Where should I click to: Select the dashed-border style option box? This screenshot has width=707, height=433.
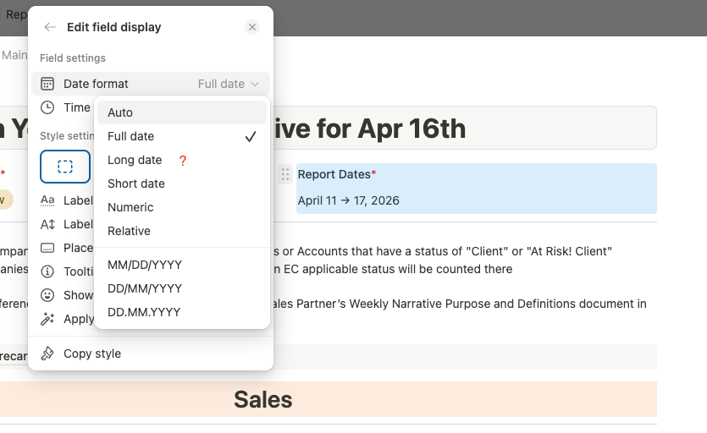click(65, 167)
